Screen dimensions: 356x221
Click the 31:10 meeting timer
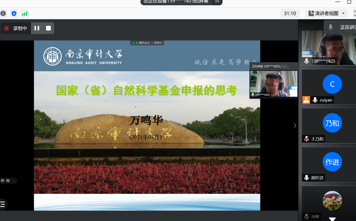290,13
